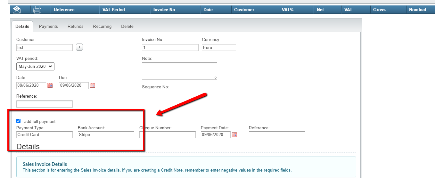Click the email envelope icon in header
The height and width of the screenshot is (178, 435).
coord(17,10)
